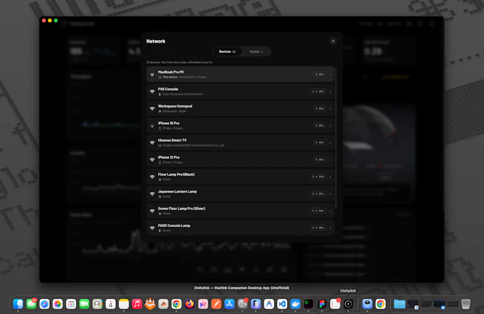
Task: Select the 'Workspace Homepod' device name
Action: (175, 106)
